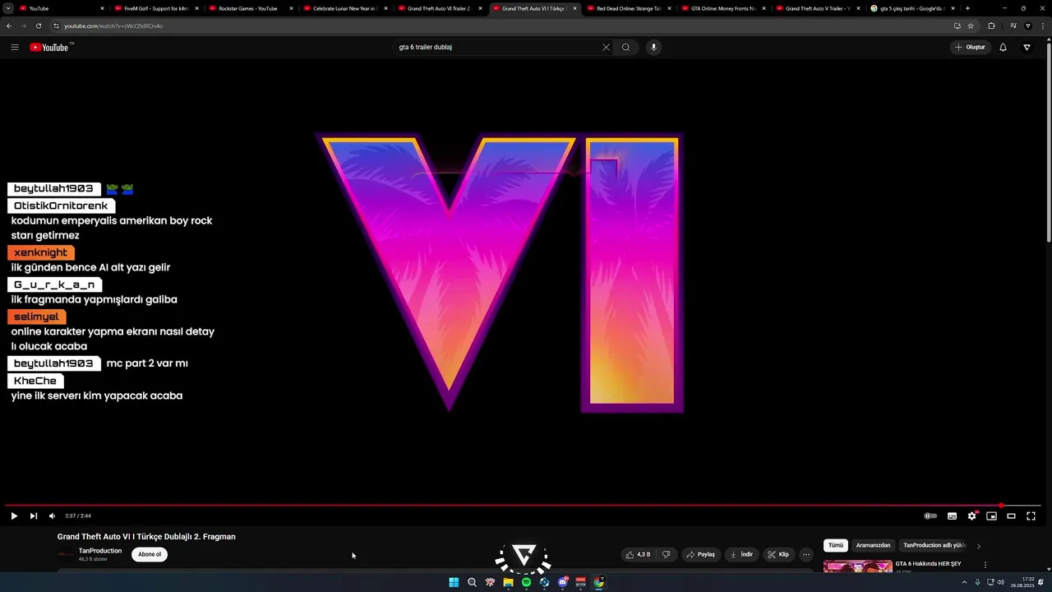This screenshot has width=1052, height=592.
Task: Switch to the Grand Theft Auto VI Trailer 2 tab
Action: pyautogui.click(x=439, y=8)
